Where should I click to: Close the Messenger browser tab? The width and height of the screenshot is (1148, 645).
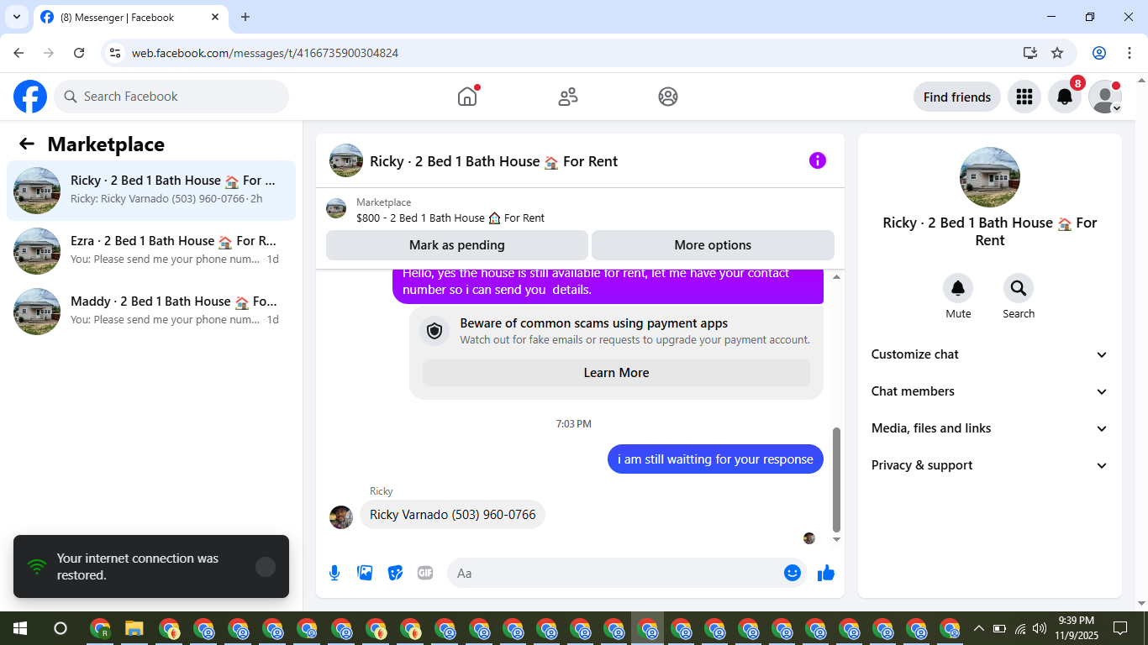point(215,17)
